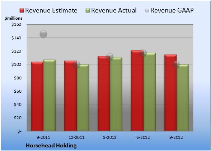Click the 3-2012 x-axis label
Screen dimensions: 211x151
110,137
